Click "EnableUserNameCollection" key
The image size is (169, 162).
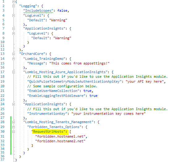tap(53, 91)
